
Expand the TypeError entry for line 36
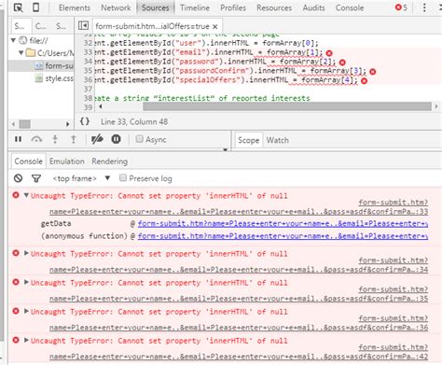click(x=26, y=311)
